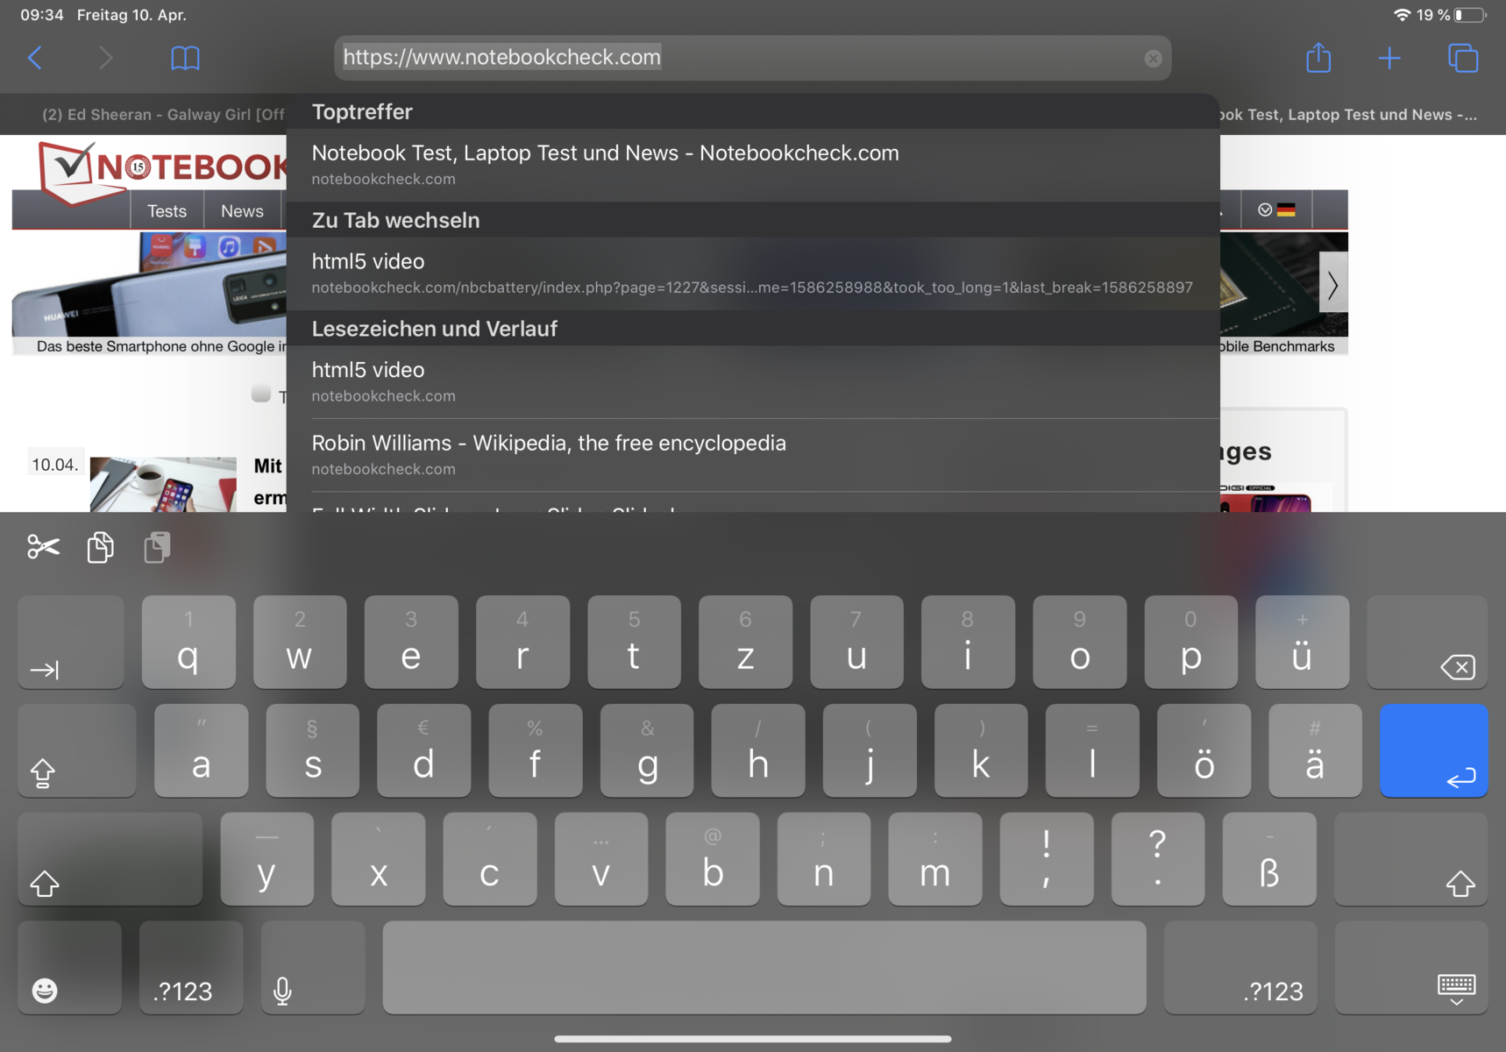
Task: Switch to the html5 video tab suggestion
Action: [x=753, y=274]
